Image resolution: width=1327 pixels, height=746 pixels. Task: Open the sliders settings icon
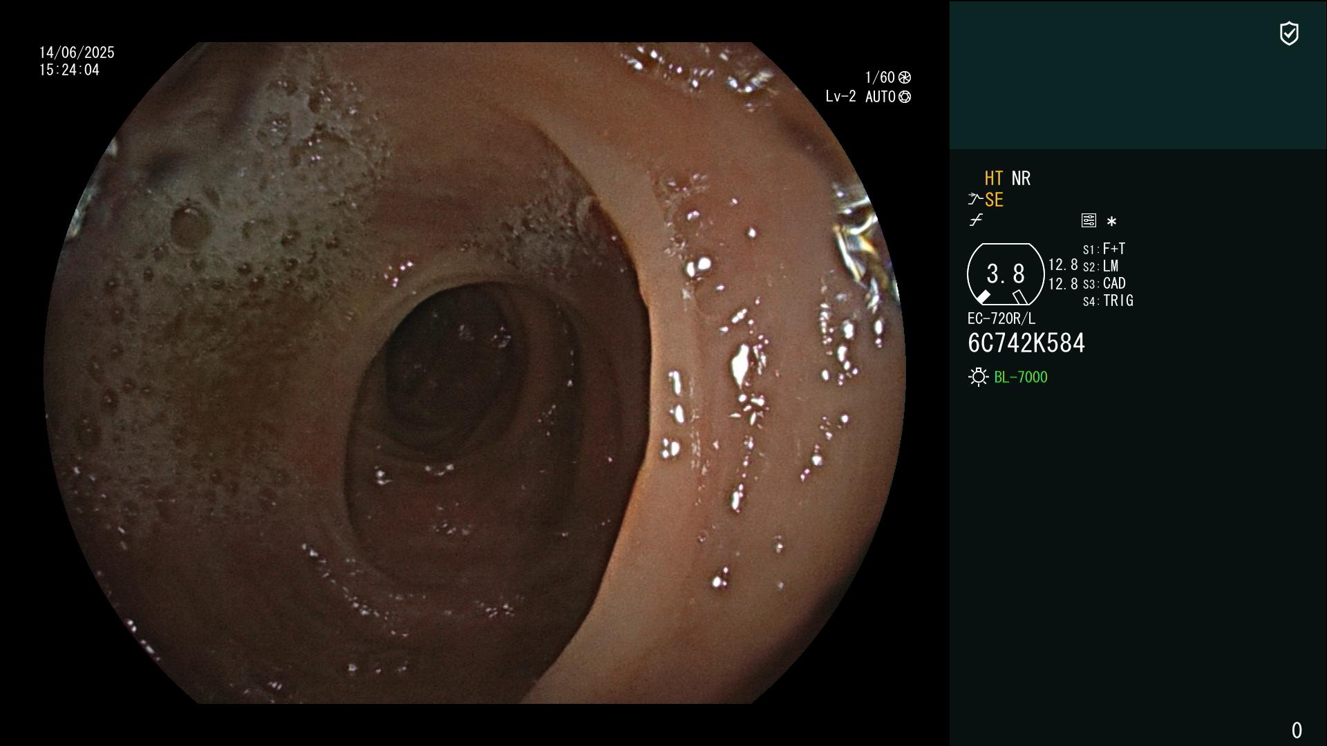coord(1089,220)
